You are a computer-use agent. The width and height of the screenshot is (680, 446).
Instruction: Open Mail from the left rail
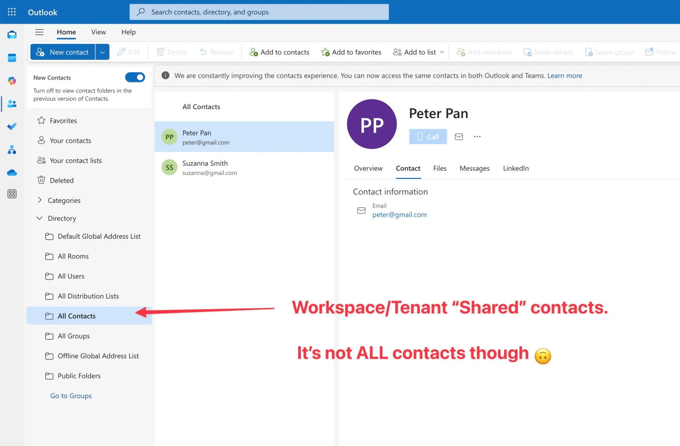coord(12,35)
